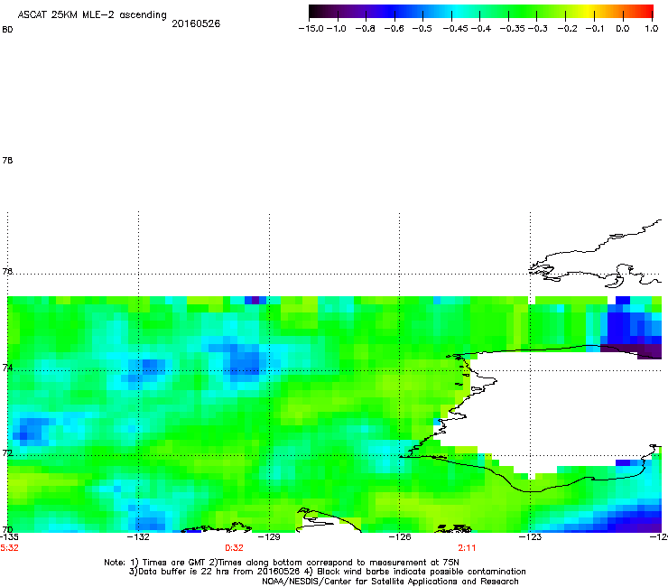This screenshot has width=668, height=587.
Task: Click the "ASCAT 25KM MLE-2 ascending" title
Action: point(92,14)
